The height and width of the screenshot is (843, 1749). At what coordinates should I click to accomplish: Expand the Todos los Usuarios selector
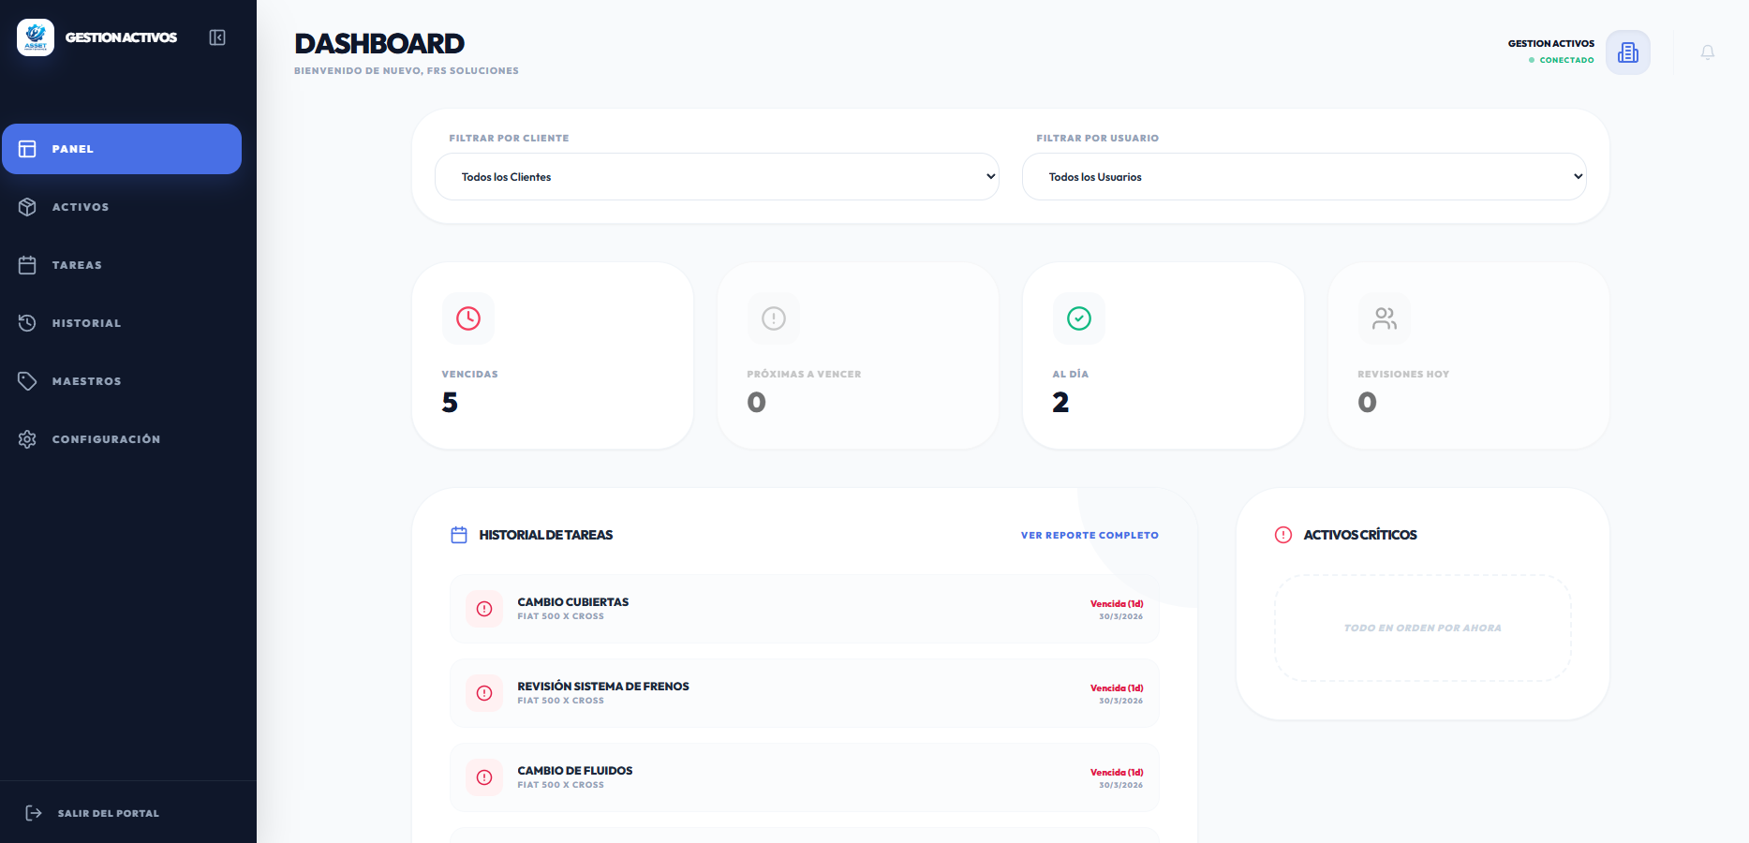point(1303,176)
